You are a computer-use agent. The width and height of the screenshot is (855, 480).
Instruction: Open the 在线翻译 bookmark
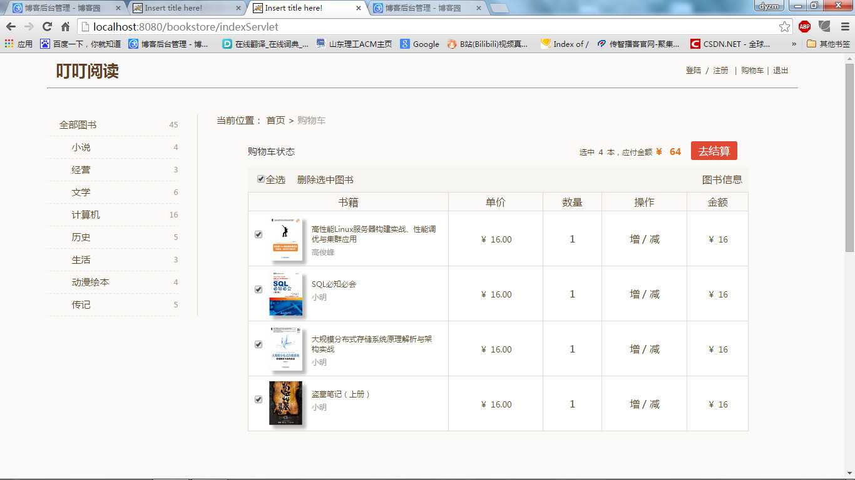click(x=265, y=44)
